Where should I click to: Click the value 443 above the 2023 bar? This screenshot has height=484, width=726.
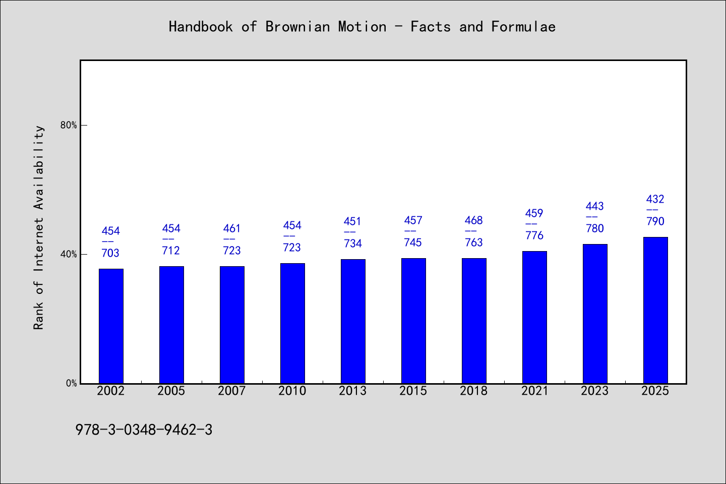coord(595,206)
